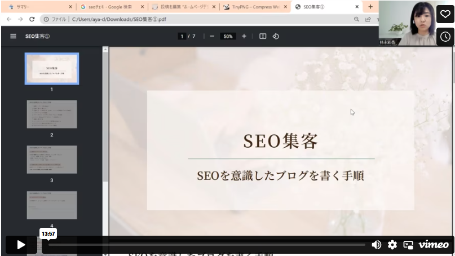Zoom out PDF with minus button

(212, 36)
